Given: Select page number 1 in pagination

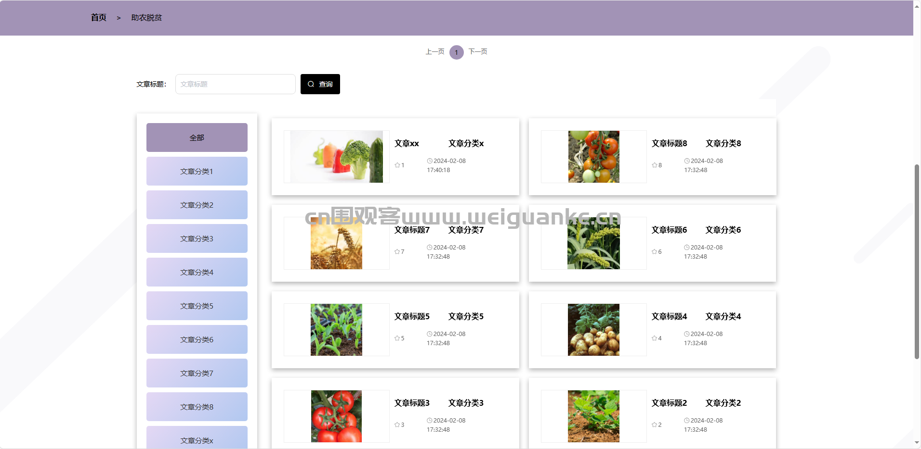Looking at the screenshot, I should tap(457, 52).
